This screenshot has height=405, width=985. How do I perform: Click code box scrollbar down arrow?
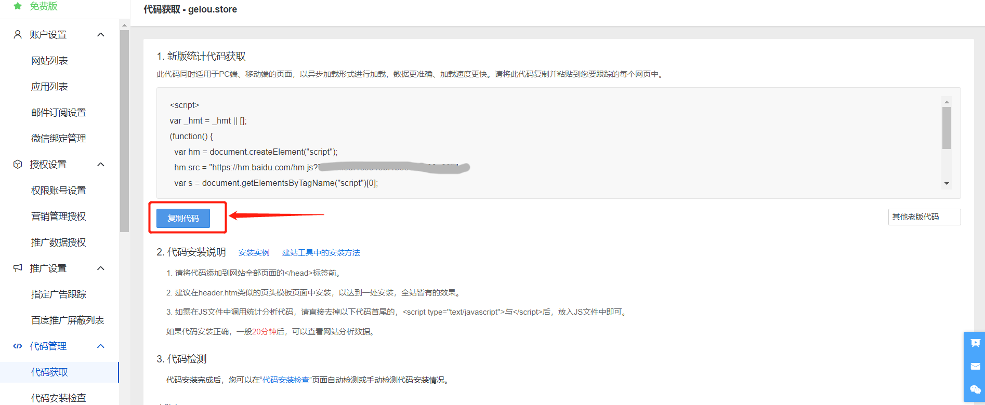tap(947, 183)
